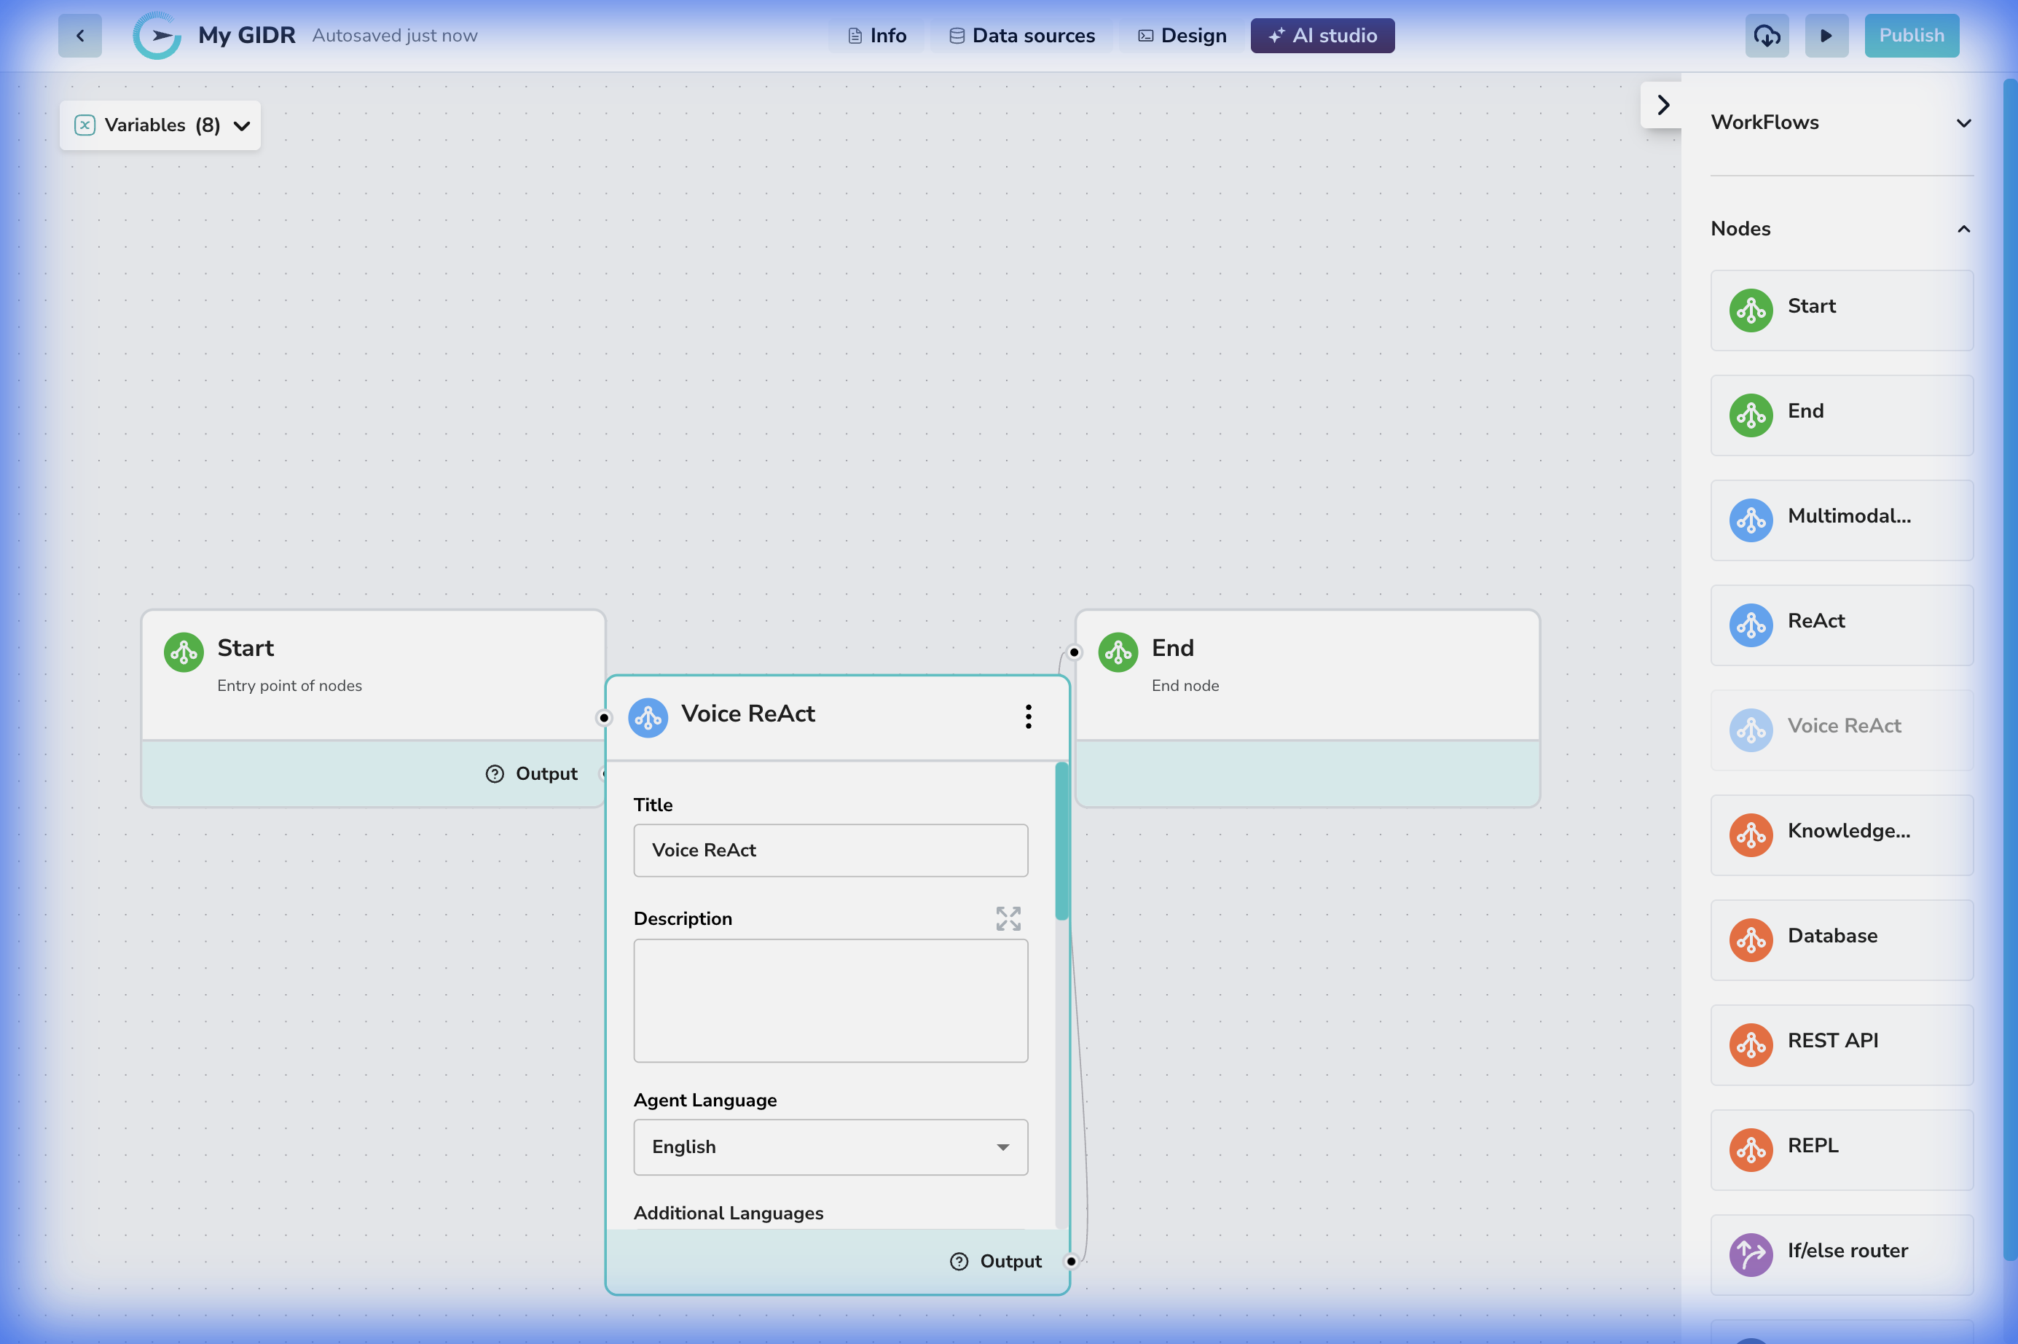The image size is (2018, 1344).
Task: Click the Publish button
Action: [x=1911, y=35]
